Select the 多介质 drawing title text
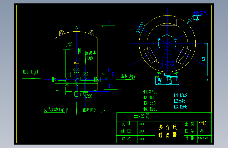This screenshot has width=228, height=148. [168, 127]
